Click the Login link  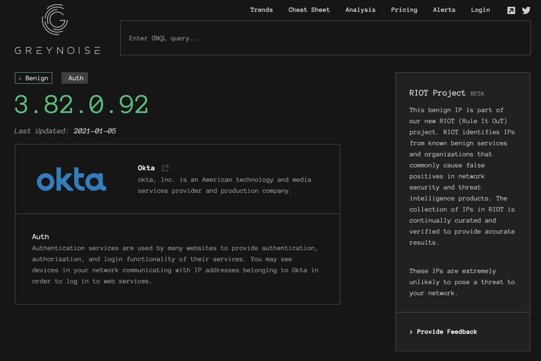point(480,9)
